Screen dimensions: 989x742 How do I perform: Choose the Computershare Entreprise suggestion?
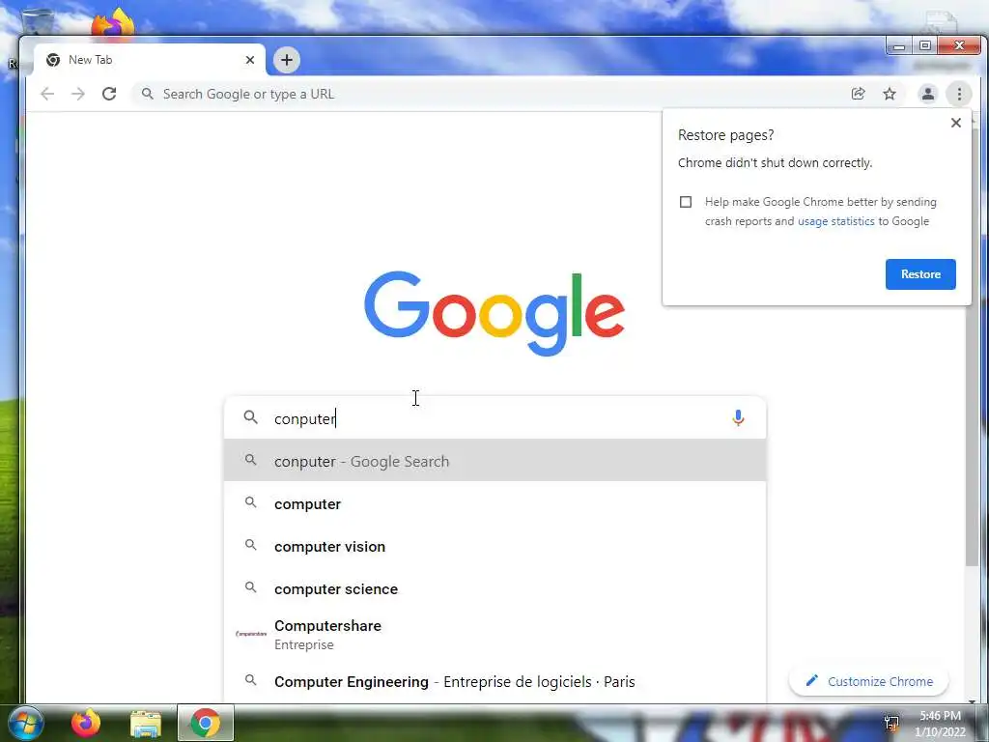495,635
